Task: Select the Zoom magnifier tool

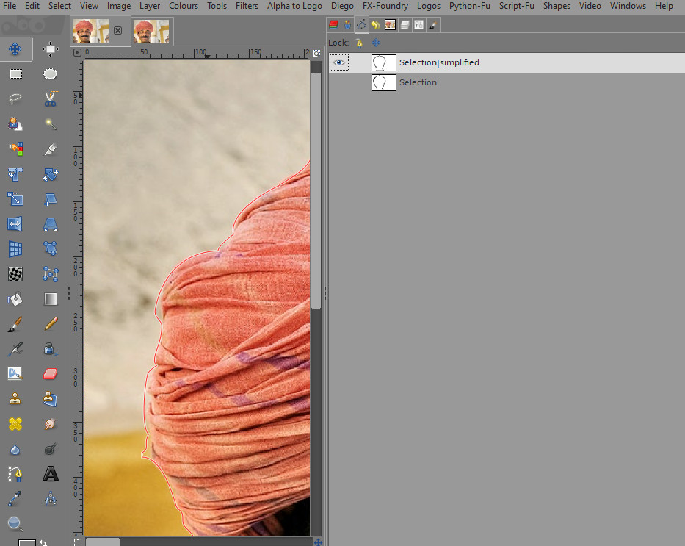Action: (x=15, y=523)
